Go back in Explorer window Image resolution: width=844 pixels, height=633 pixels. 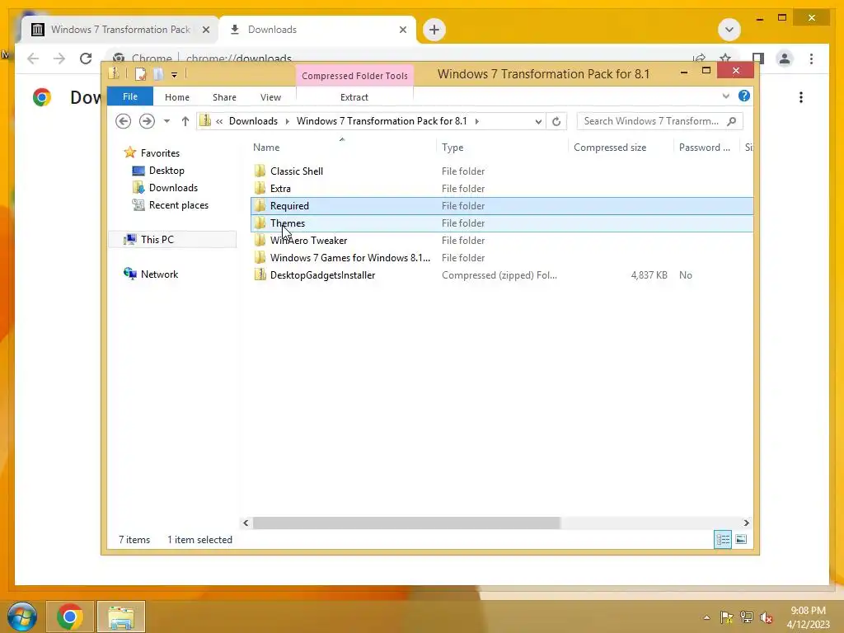124,121
